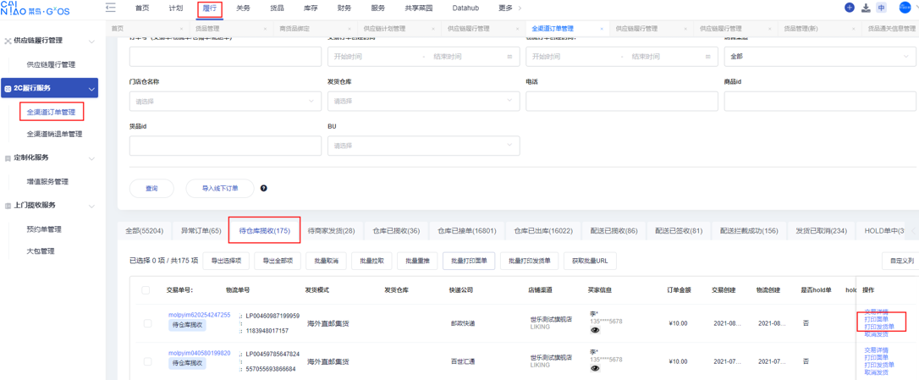919x380 pixels.
Task: Close the 首页 page tab
Action: click(x=180, y=28)
